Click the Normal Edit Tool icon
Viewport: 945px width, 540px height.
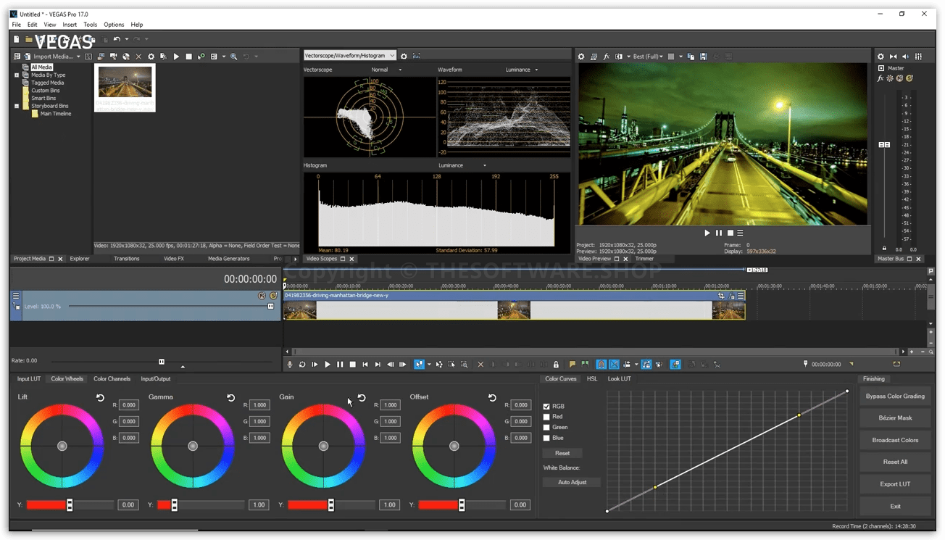pyautogui.click(x=419, y=365)
